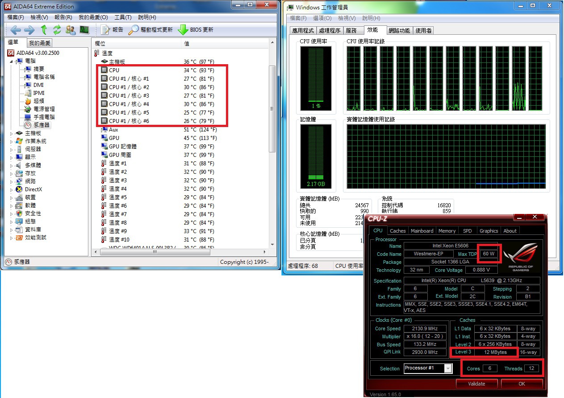Screen dimensions: 564x398
Task: Select the 超頻 overclock tree item
Action: pyautogui.click(x=39, y=101)
